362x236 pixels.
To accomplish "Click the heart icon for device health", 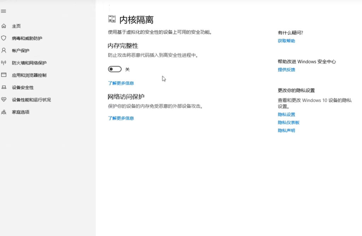I will [4, 100].
